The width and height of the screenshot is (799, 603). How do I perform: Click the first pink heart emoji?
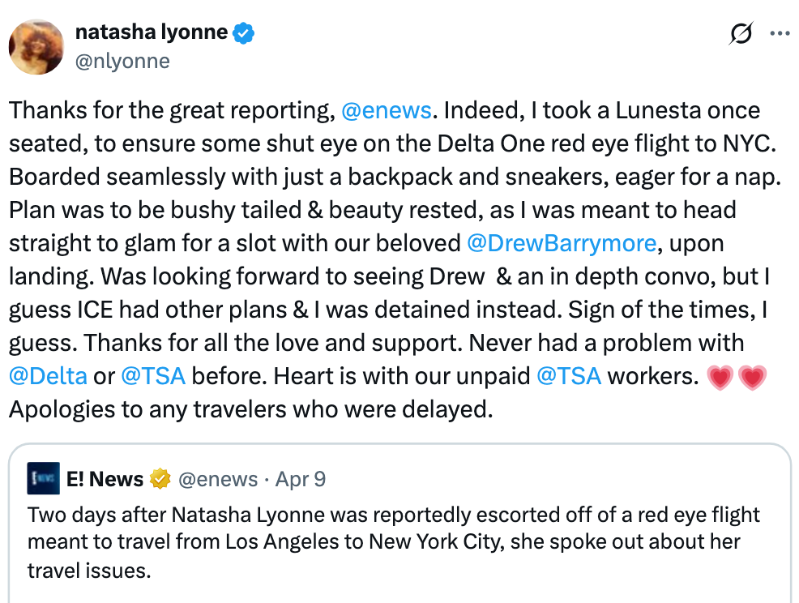pos(720,378)
